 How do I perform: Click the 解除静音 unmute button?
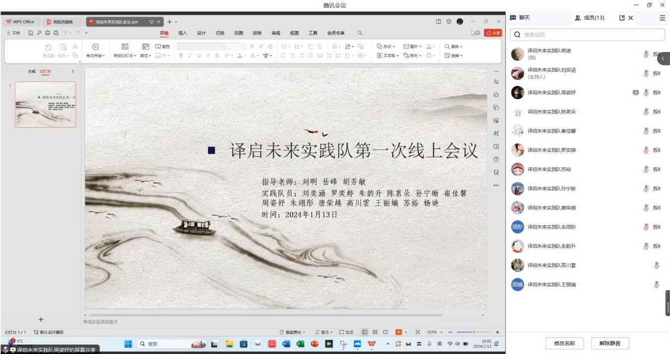coord(609,343)
